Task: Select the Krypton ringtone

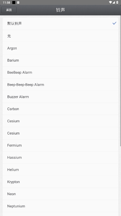Action: [60, 182]
